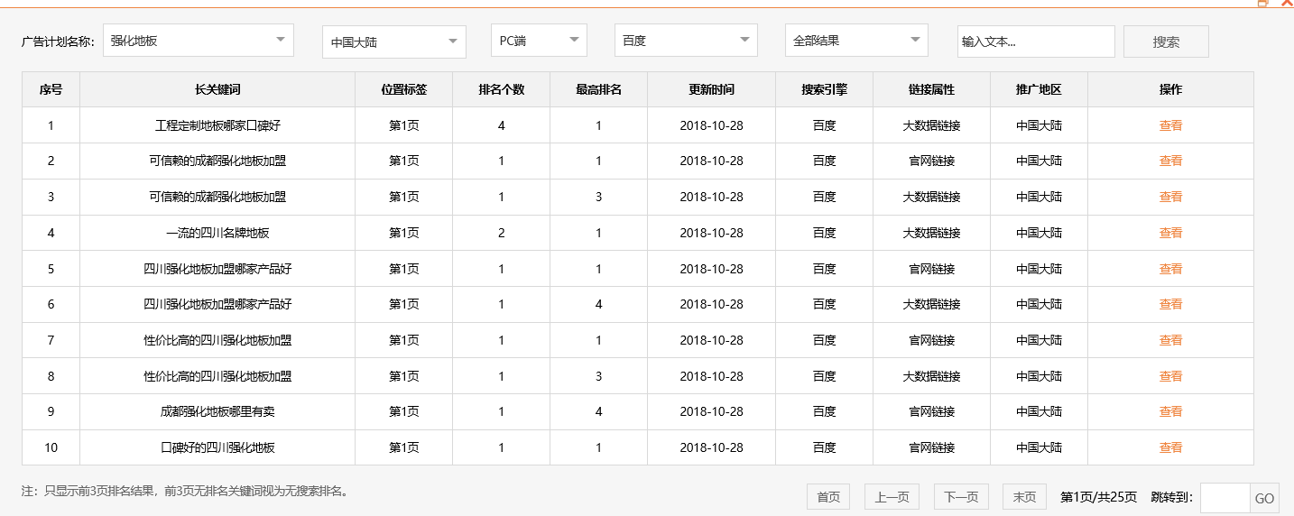Click the 搜索引擎 column header
1294x516 pixels.
[x=824, y=89]
